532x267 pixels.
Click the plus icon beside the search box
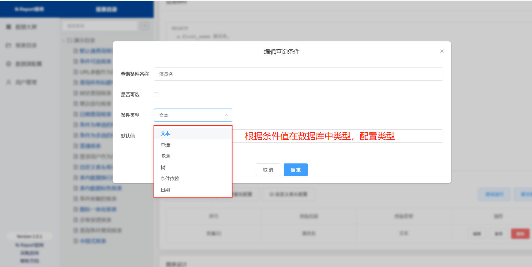[x=144, y=26]
